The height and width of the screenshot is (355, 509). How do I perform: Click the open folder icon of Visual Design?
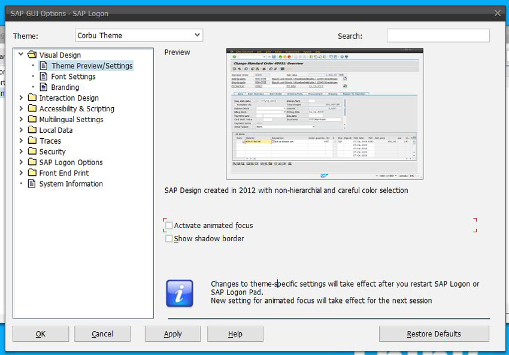point(32,54)
